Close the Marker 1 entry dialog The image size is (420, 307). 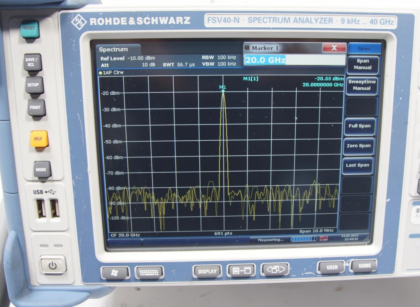pos(334,48)
